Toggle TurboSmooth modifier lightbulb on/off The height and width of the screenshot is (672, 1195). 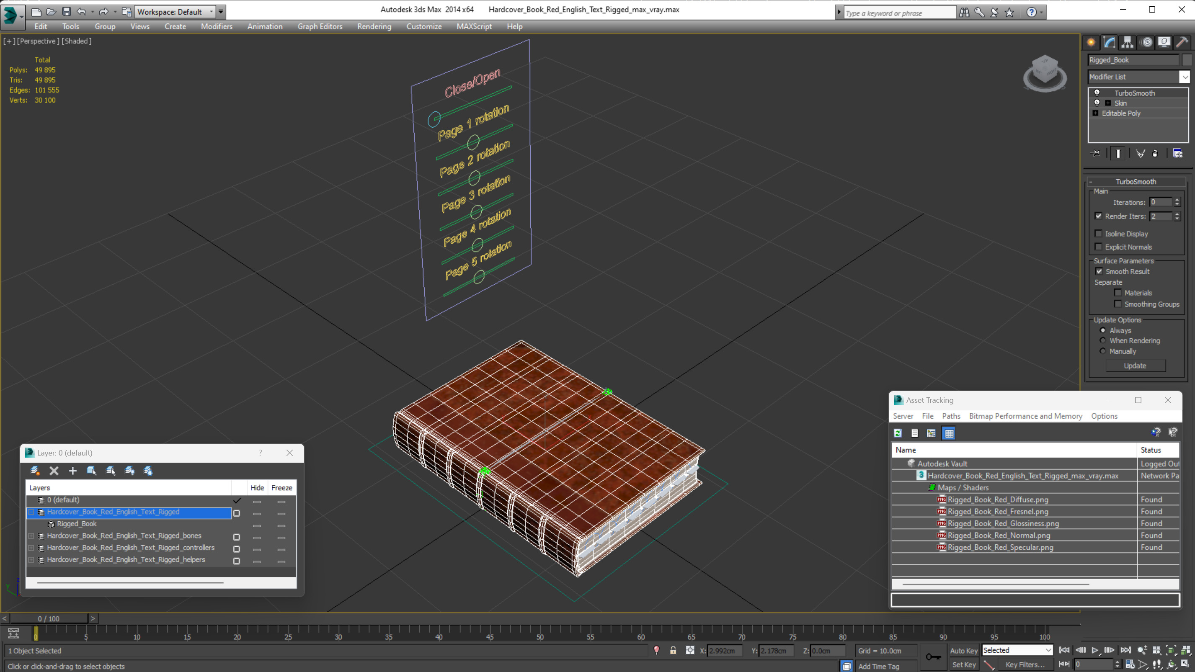click(x=1097, y=93)
